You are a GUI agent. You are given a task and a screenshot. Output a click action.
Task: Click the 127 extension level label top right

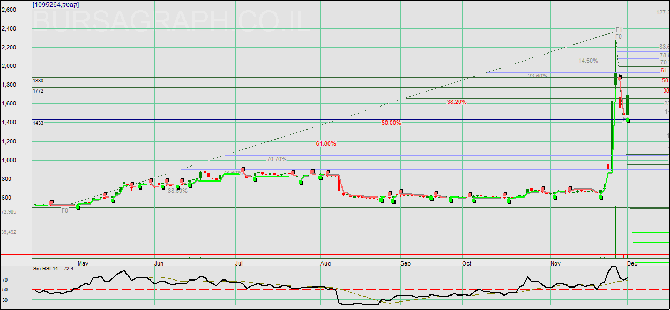pyautogui.click(x=662, y=12)
